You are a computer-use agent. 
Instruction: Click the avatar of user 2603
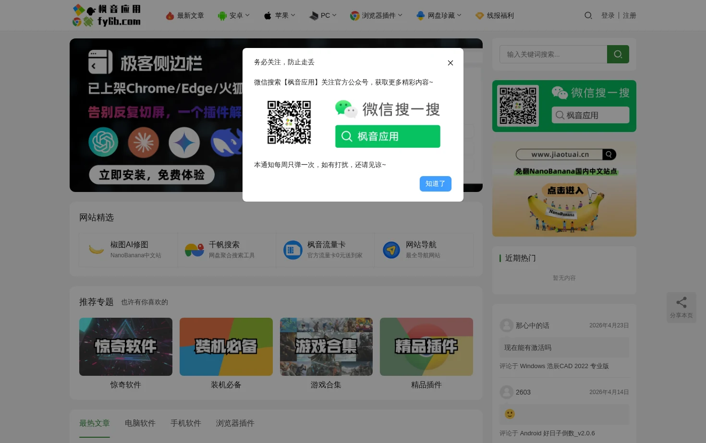(507, 392)
